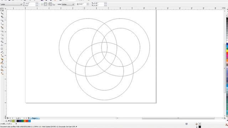
Task: Go to last page button
Action: coord(26,118)
